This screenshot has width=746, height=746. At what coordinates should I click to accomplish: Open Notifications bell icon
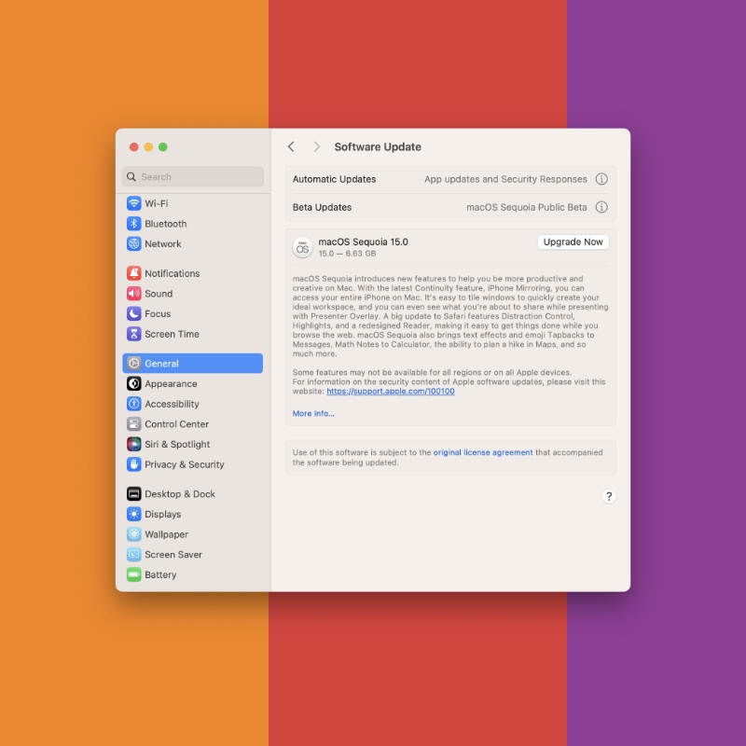(134, 273)
